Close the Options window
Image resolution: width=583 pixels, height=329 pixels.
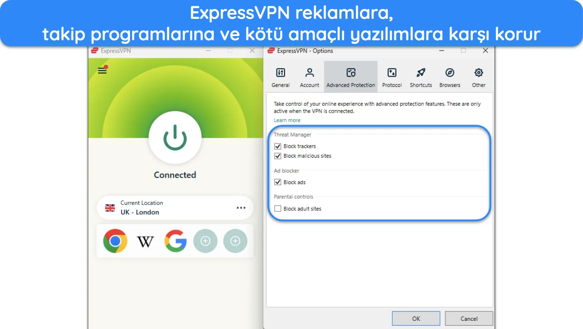tap(485, 51)
